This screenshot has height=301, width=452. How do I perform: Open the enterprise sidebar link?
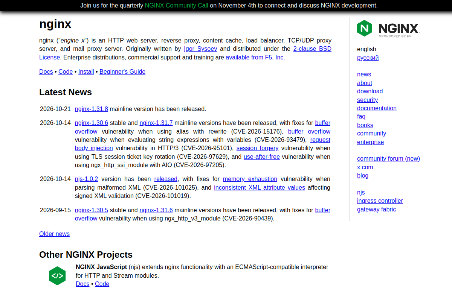(370, 142)
